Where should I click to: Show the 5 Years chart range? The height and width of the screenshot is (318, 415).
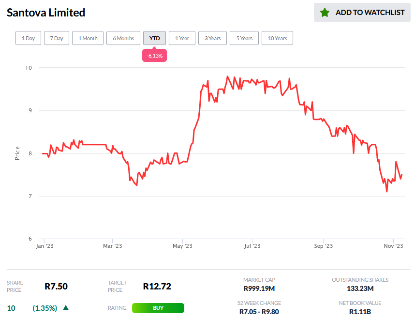(244, 38)
